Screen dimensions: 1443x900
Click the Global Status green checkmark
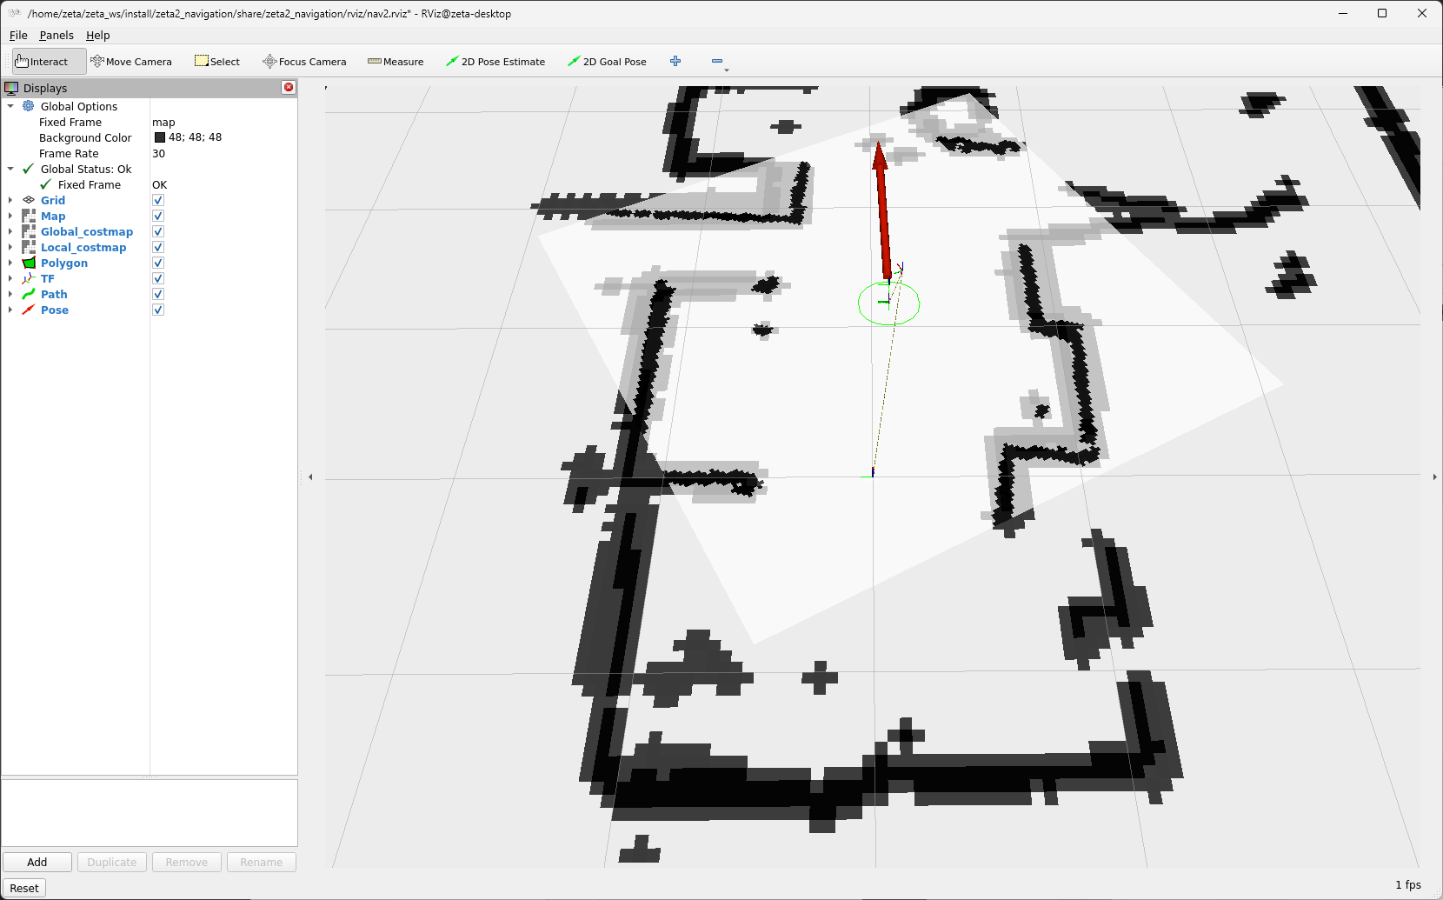(x=29, y=169)
